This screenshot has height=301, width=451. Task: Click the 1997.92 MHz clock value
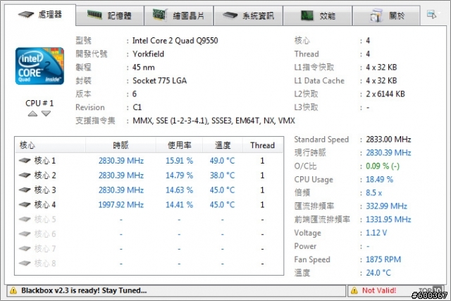(121, 204)
